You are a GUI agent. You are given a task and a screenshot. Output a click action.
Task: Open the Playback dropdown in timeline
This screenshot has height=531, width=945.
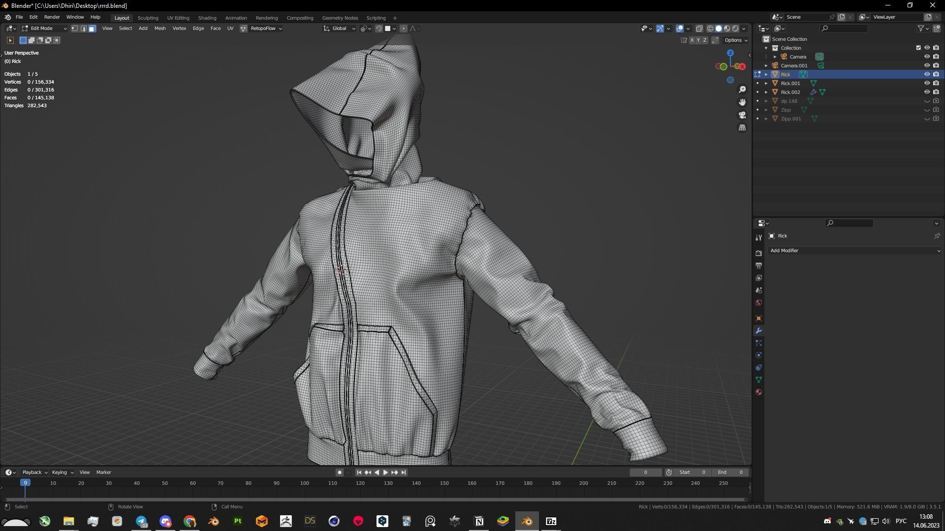34,472
